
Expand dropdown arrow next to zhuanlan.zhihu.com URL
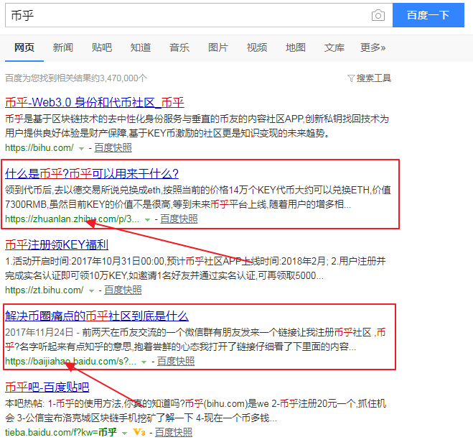point(148,220)
